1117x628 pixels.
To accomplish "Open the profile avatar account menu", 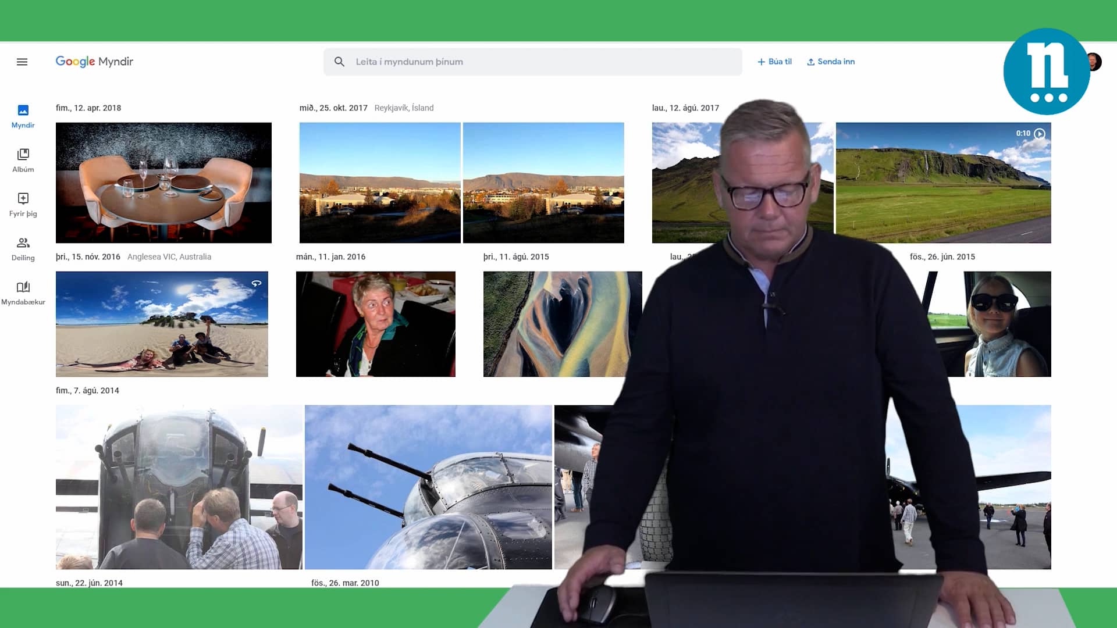I will (1095, 61).
